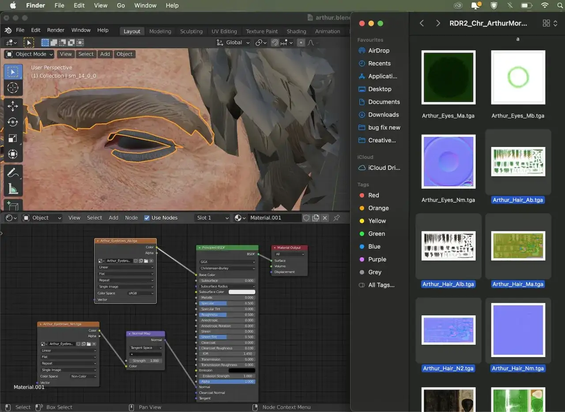
Task: Adjust the Roughness slider in Principled BSDF
Action: point(227,315)
